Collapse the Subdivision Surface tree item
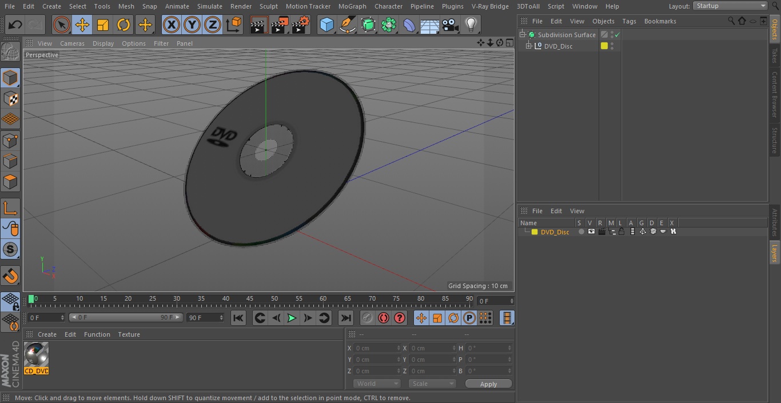The height and width of the screenshot is (403, 781). click(x=522, y=35)
